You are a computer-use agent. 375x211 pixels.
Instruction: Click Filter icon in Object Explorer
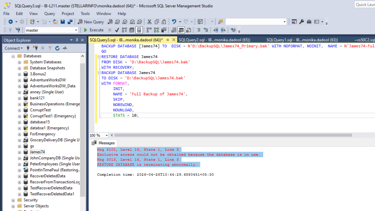click(50, 48)
